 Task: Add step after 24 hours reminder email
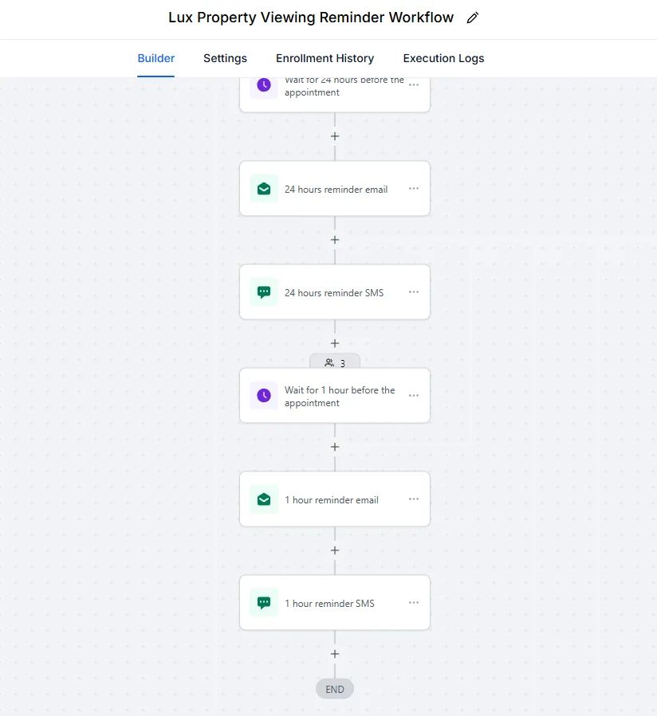tap(335, 240)
